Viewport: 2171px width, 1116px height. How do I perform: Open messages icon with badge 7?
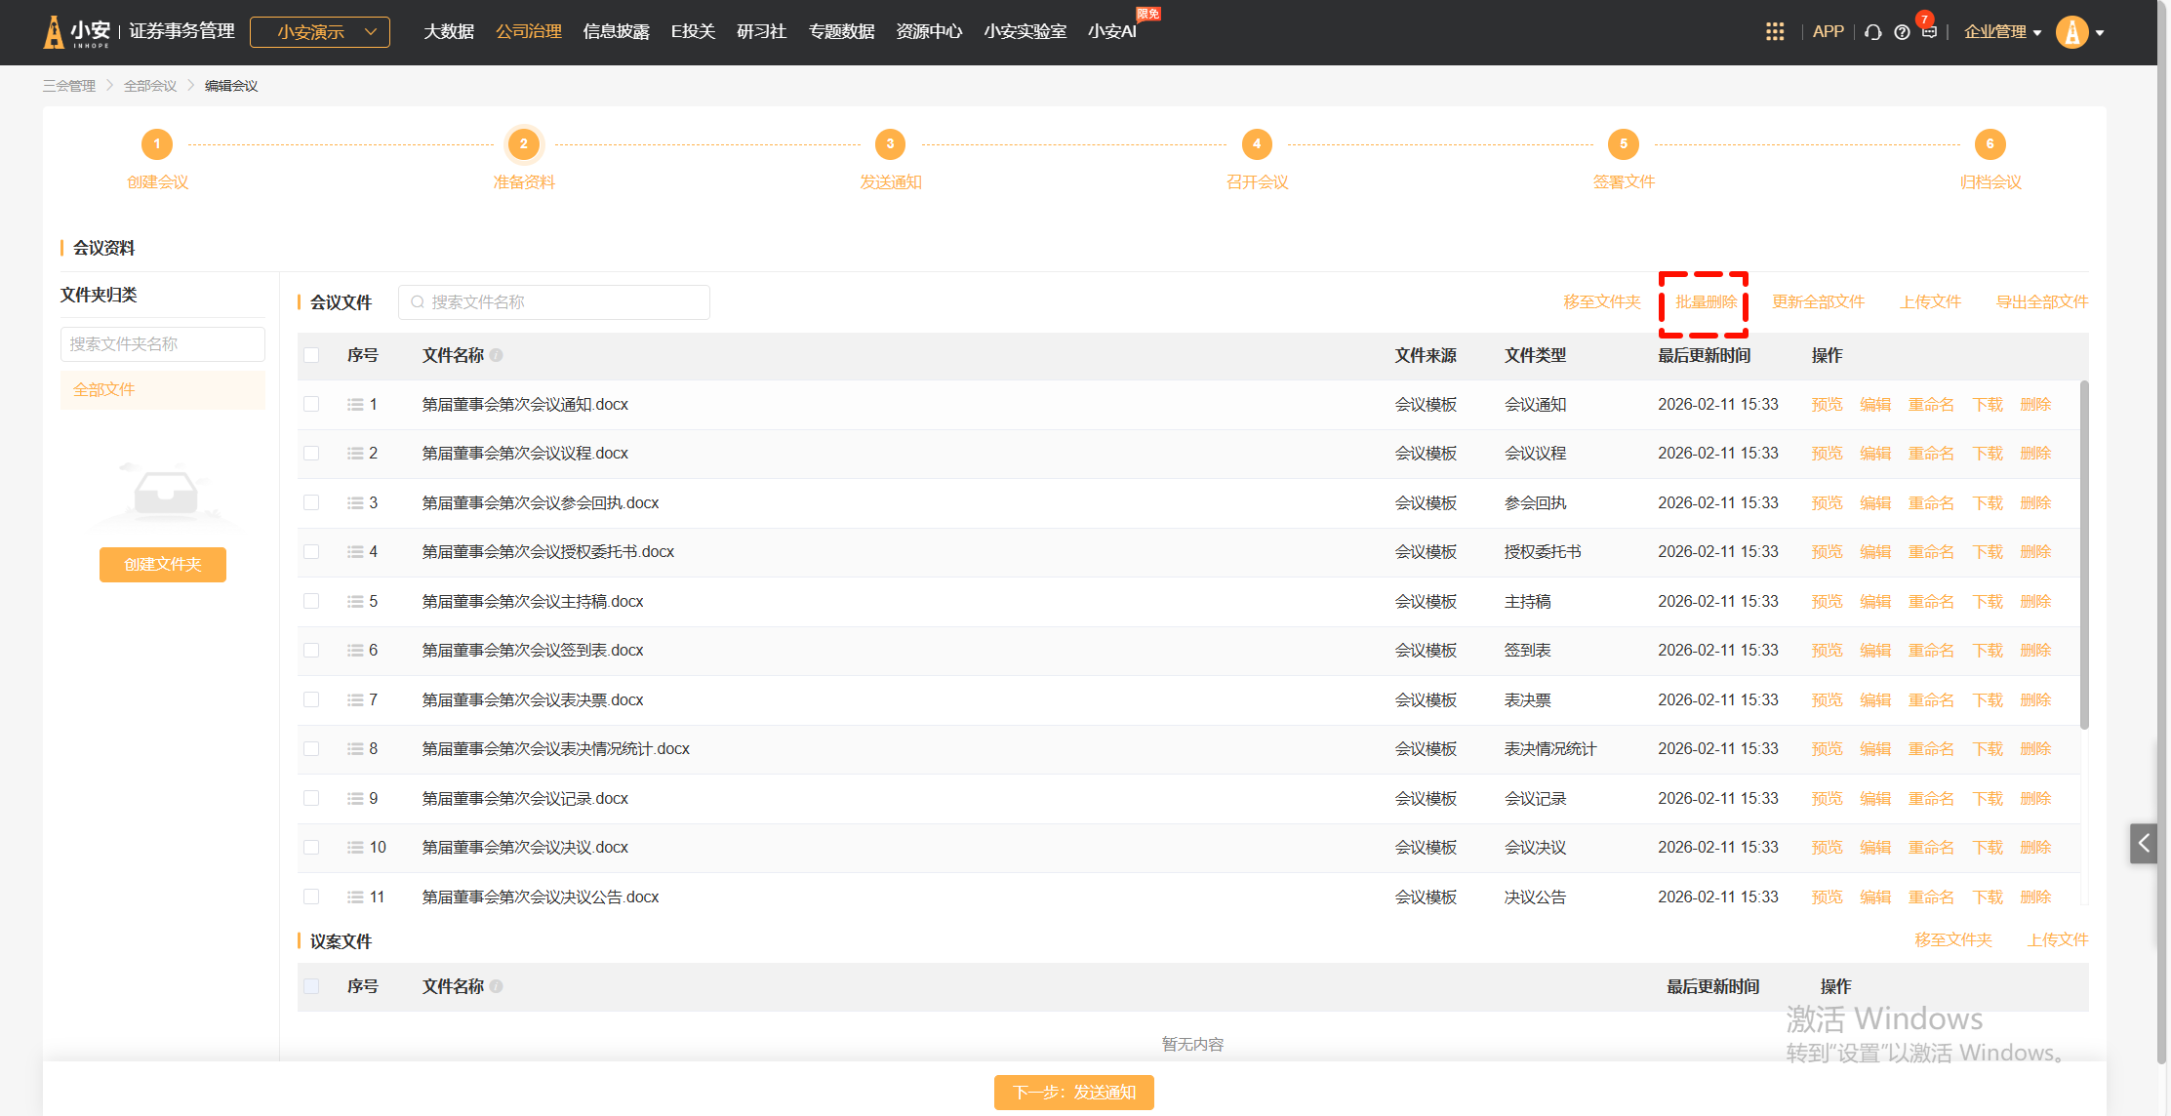pyautogui.click(x=1929, y=31)
